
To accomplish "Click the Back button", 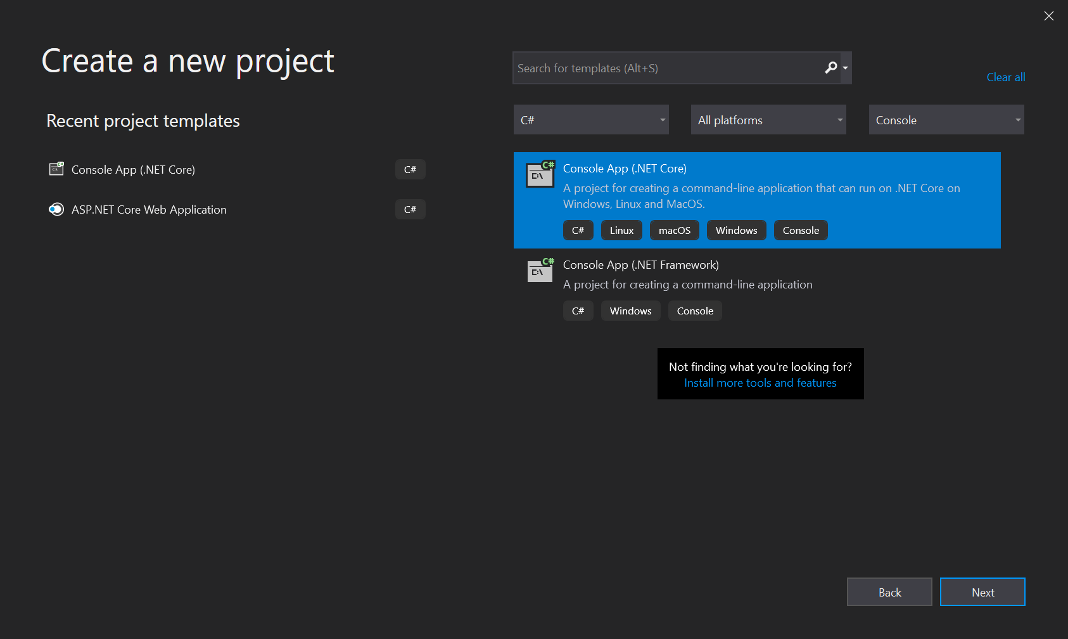I will [889, 592].
